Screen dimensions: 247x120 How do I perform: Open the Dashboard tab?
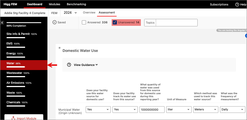click(x=35, y=4)
